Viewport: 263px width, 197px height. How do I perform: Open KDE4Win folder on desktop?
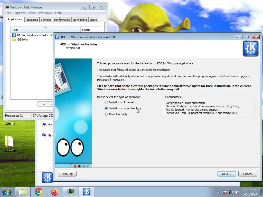pyautogui.click(x=10, y=144)
